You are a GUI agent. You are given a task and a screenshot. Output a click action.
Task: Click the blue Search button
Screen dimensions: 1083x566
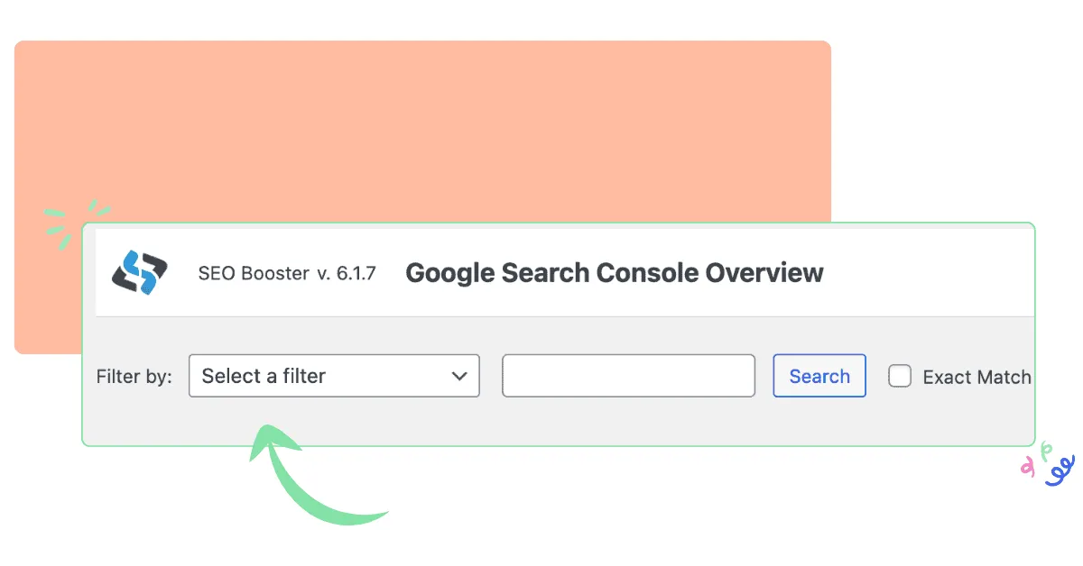point(819,376)
